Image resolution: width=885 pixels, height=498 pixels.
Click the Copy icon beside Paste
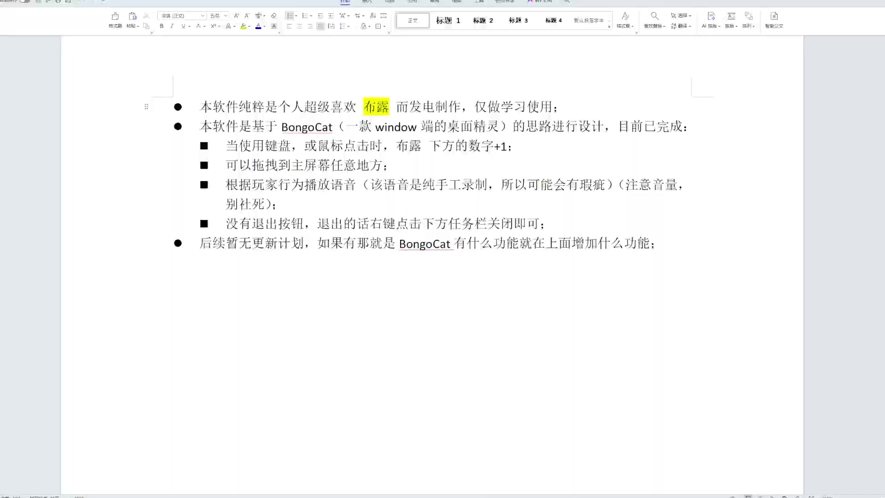point(147,26)
